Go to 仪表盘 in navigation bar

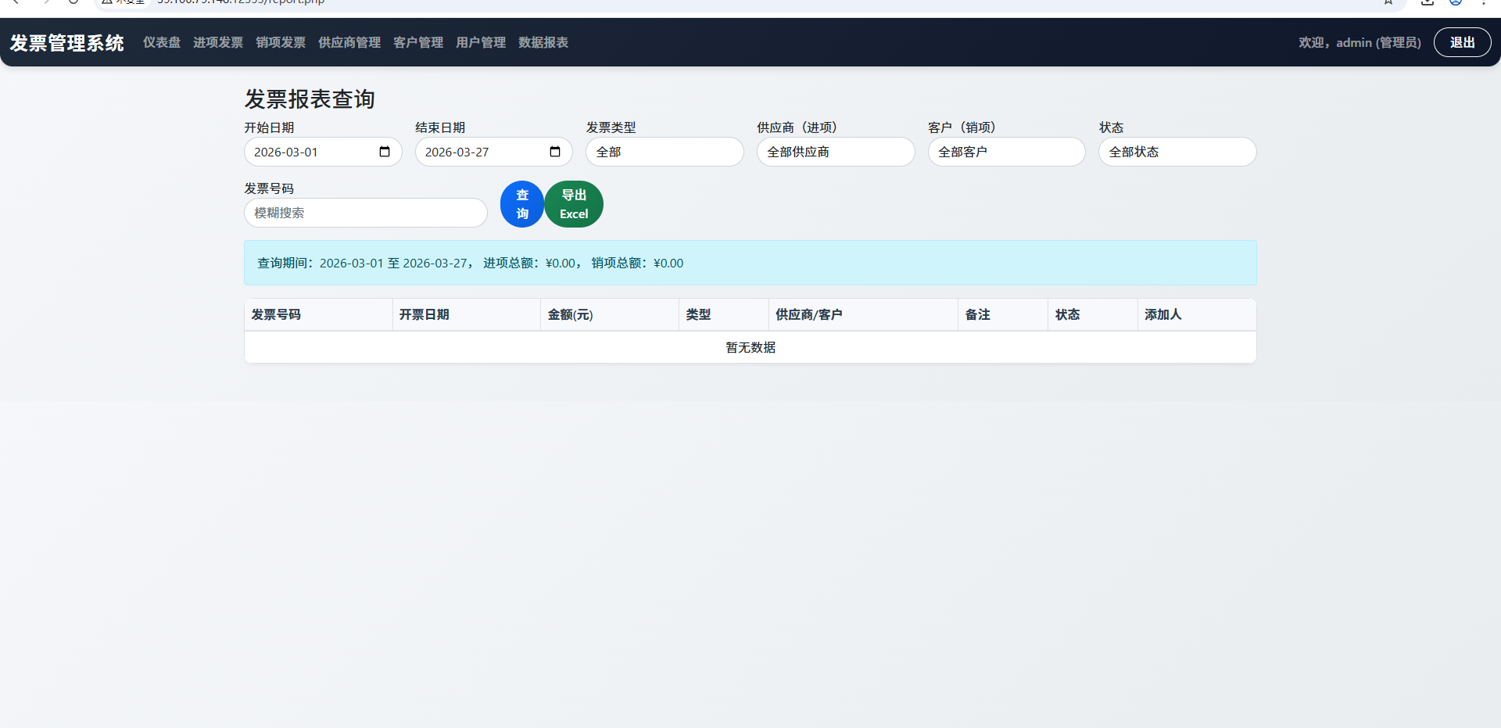(162, 43)
